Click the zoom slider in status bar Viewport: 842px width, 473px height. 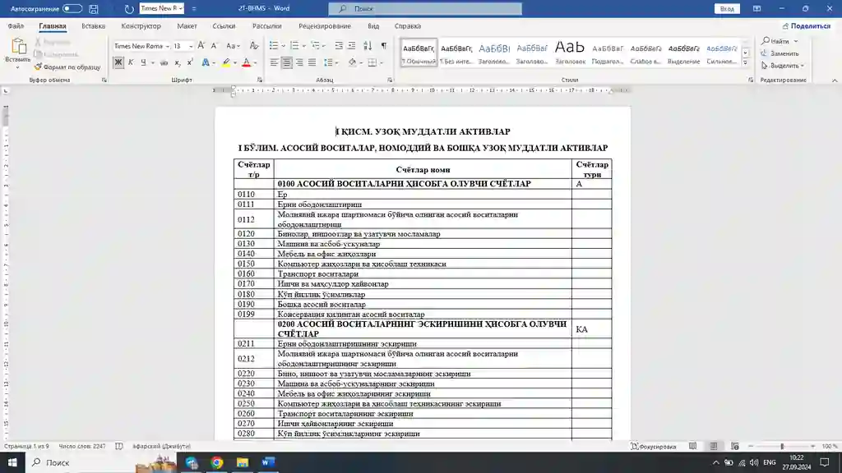(781, 447)
